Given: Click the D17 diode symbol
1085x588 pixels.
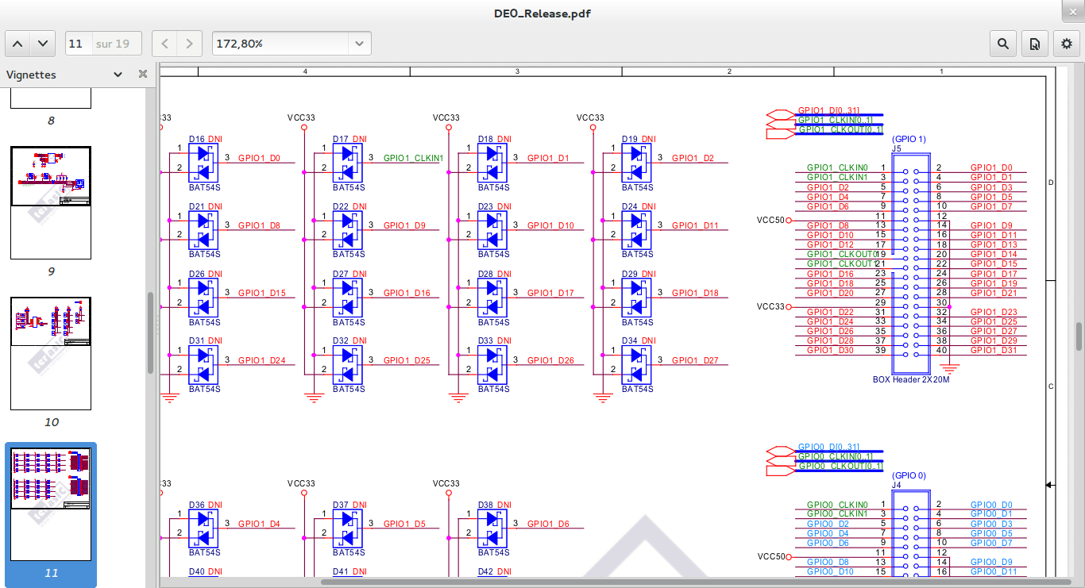Looking at the screenshot, I should pos(348,162).
